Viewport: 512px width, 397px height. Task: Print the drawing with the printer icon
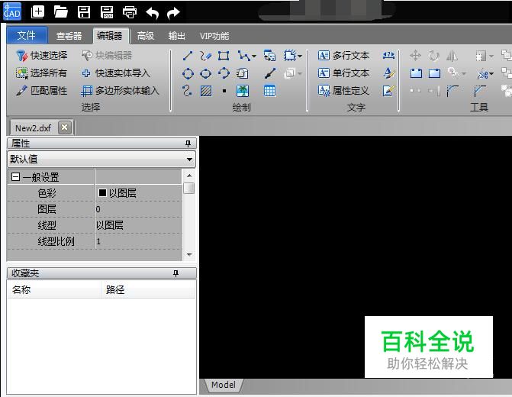(x=130, y=12)
